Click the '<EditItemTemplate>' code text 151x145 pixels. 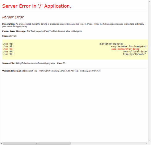click(x=111, y=44)
